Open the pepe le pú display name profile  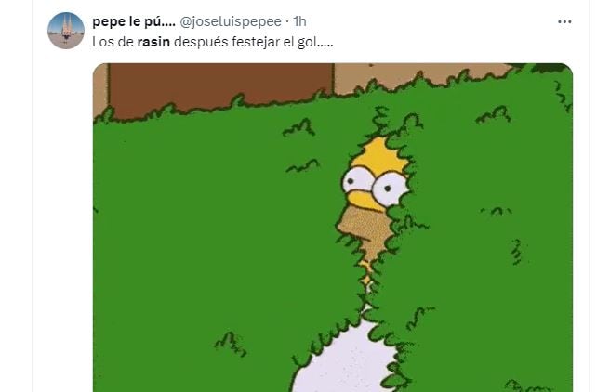[134, 21]
